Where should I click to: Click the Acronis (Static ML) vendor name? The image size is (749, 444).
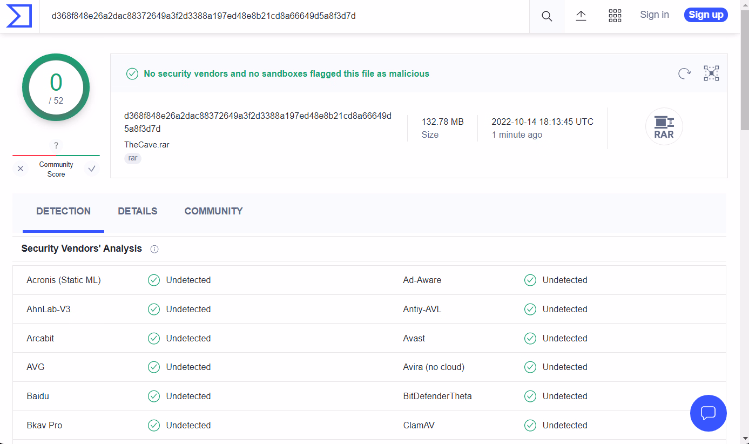pyautogui.click(x=64, y=280)
